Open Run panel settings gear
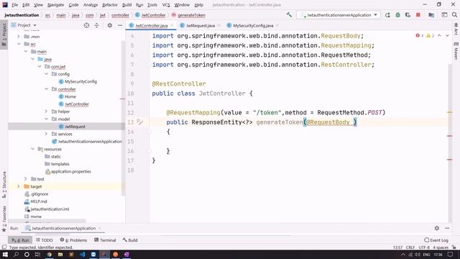Viewport: 460px width, 259px height. coord(437,228)
